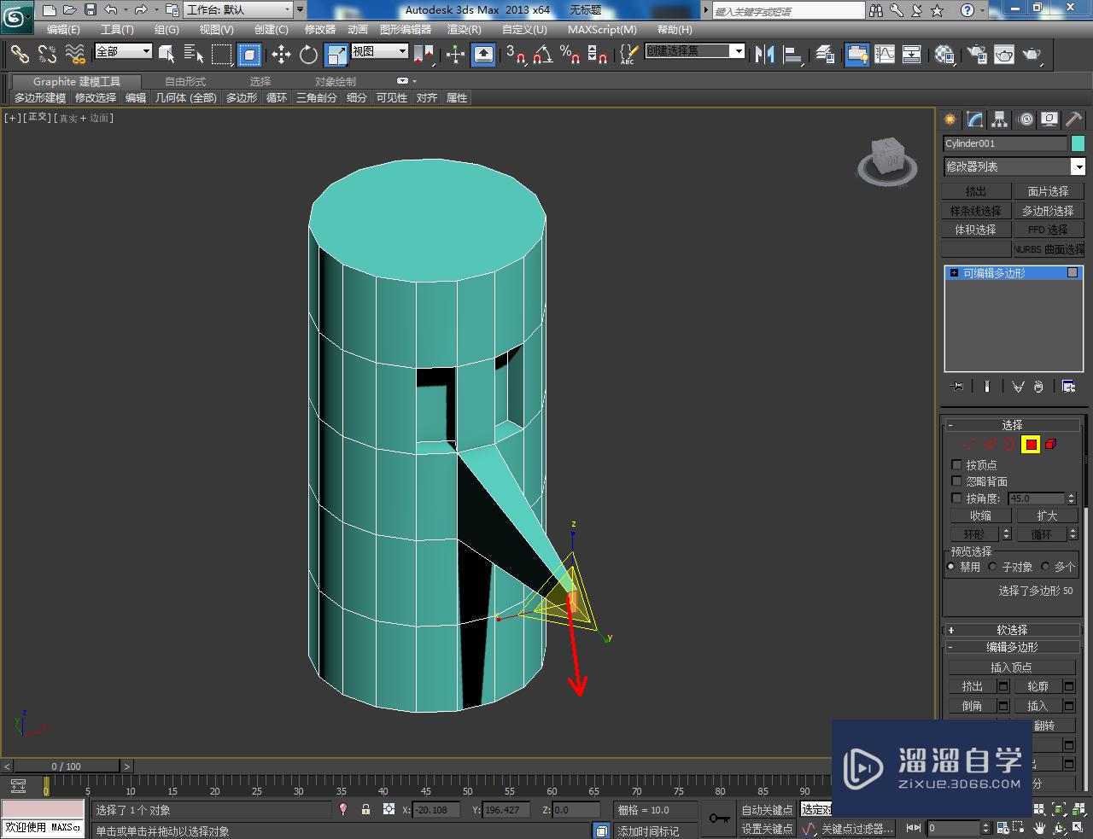Click the Mirror tool icon

pyautogui.click(x=764, y=55)
